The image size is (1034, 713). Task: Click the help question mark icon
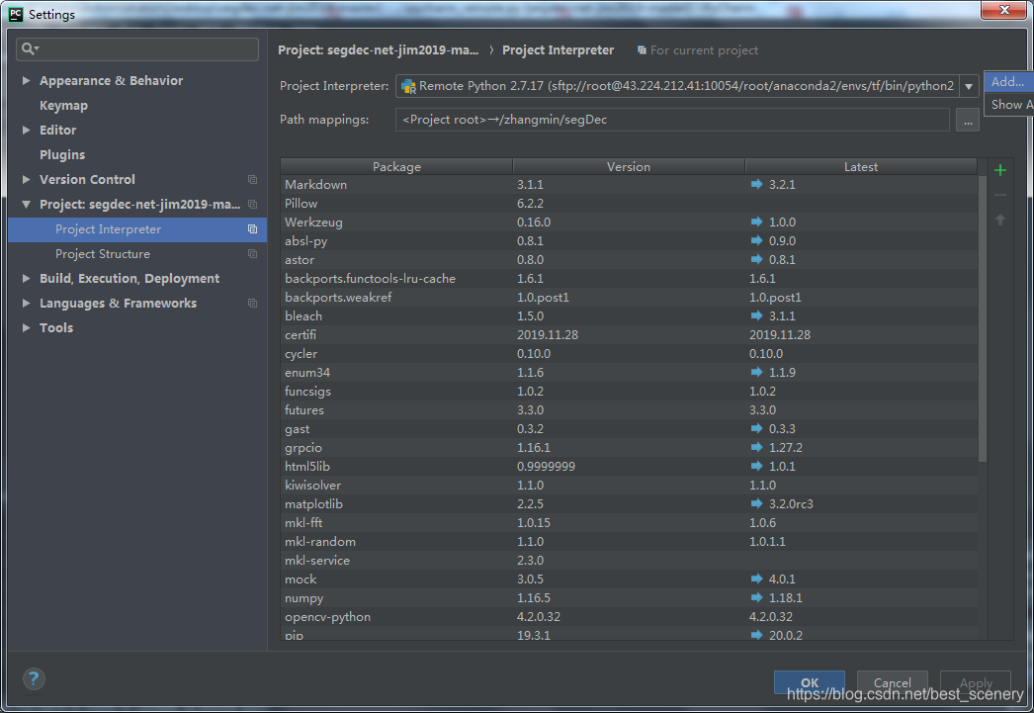[x=34, y=678]
